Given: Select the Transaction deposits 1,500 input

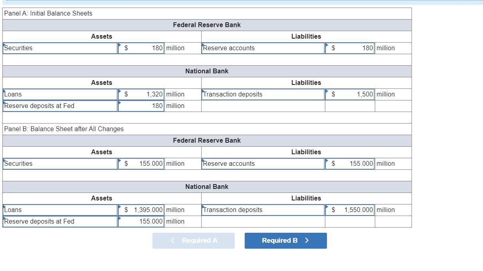Looking at the screenshot, I should coord(349,94).
